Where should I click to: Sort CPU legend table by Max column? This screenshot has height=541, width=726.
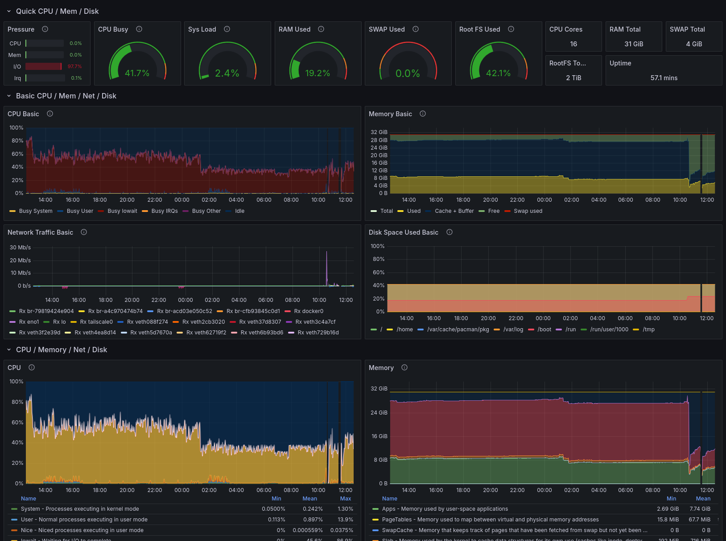coord(345,499)
